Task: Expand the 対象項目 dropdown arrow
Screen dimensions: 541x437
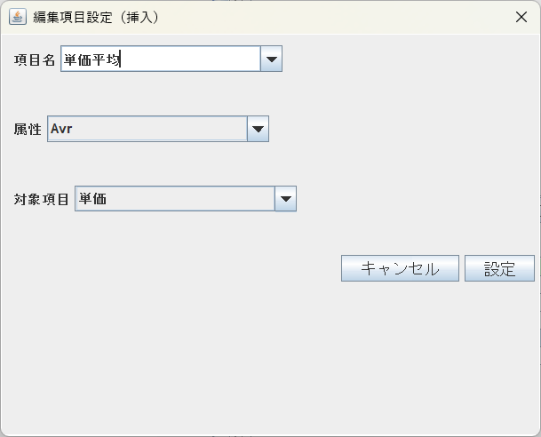Action: (x=286, y=199)
